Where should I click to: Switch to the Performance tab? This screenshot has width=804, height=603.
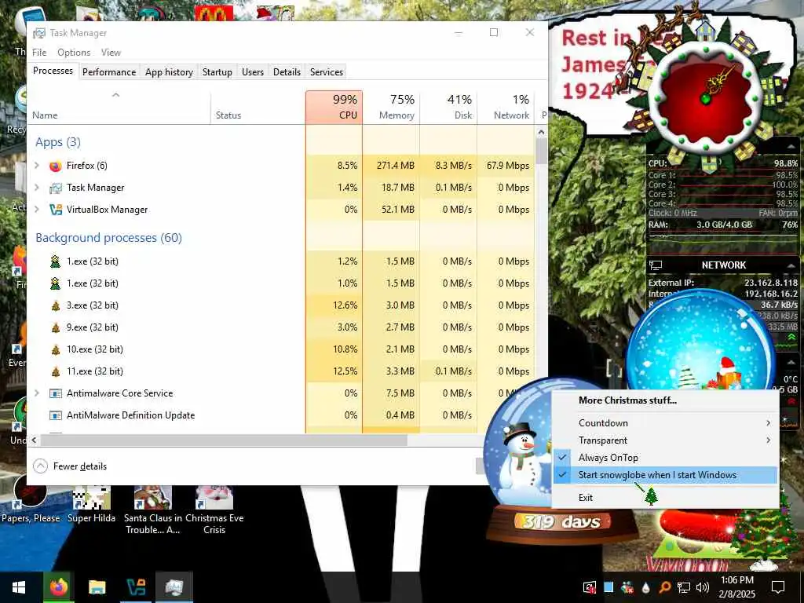tap(109, 72)
